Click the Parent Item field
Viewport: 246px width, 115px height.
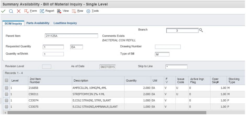tap(71, 36)
